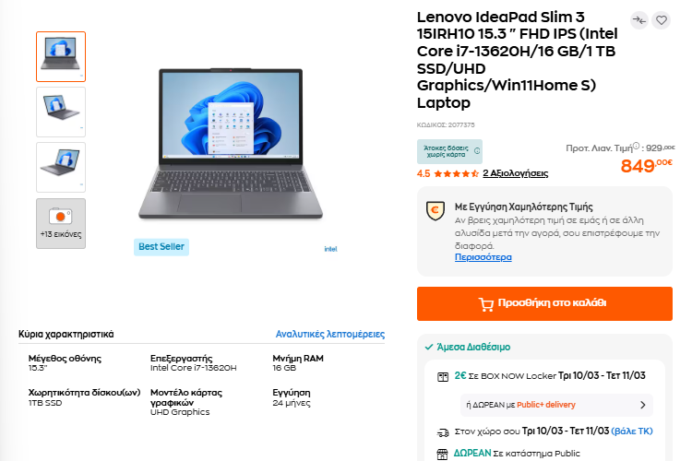Click the delivery truck icon

point(443,431)
